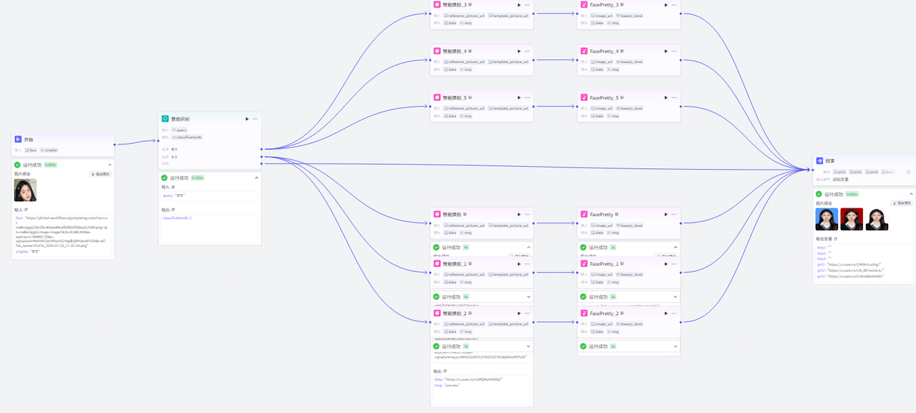Open the blue-background ID photo thumbnail
This screenshot has width=916, height=413.
[827, 219]
